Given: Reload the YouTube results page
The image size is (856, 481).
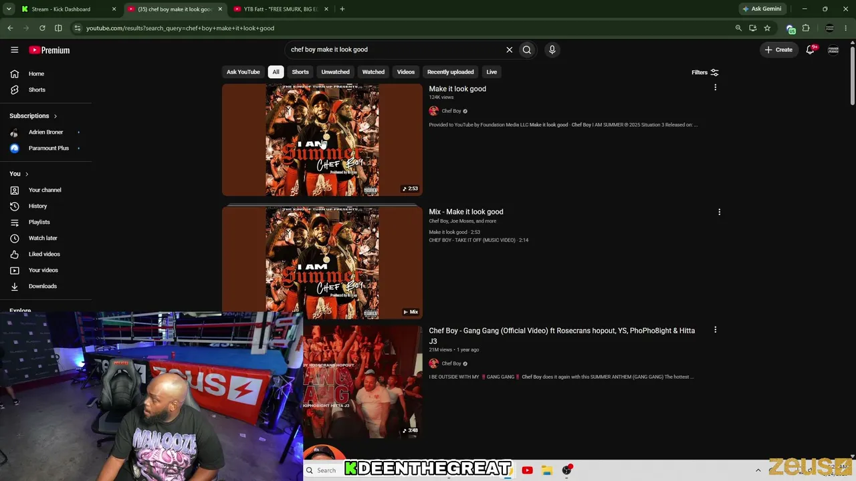Looking at the screenshot, I should coord(42,28).
